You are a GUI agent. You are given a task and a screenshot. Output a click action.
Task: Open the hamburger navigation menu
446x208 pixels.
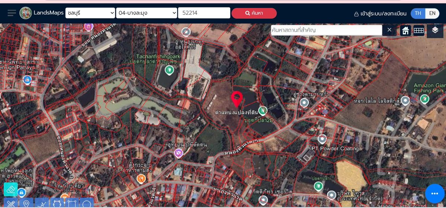[x=12, y=13]
